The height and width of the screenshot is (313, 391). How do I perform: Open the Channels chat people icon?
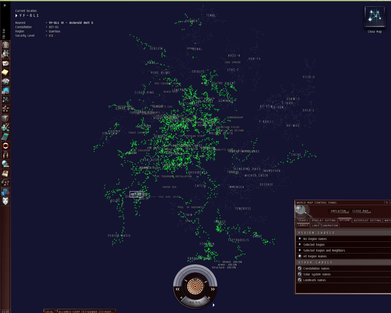(5, 155)
